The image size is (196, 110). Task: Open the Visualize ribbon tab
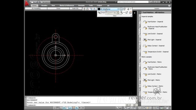pyautogui.click(x=44, y=5)
